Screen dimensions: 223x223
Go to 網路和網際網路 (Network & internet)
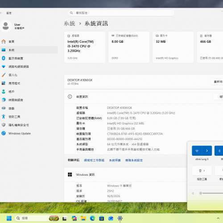[29, 66]
